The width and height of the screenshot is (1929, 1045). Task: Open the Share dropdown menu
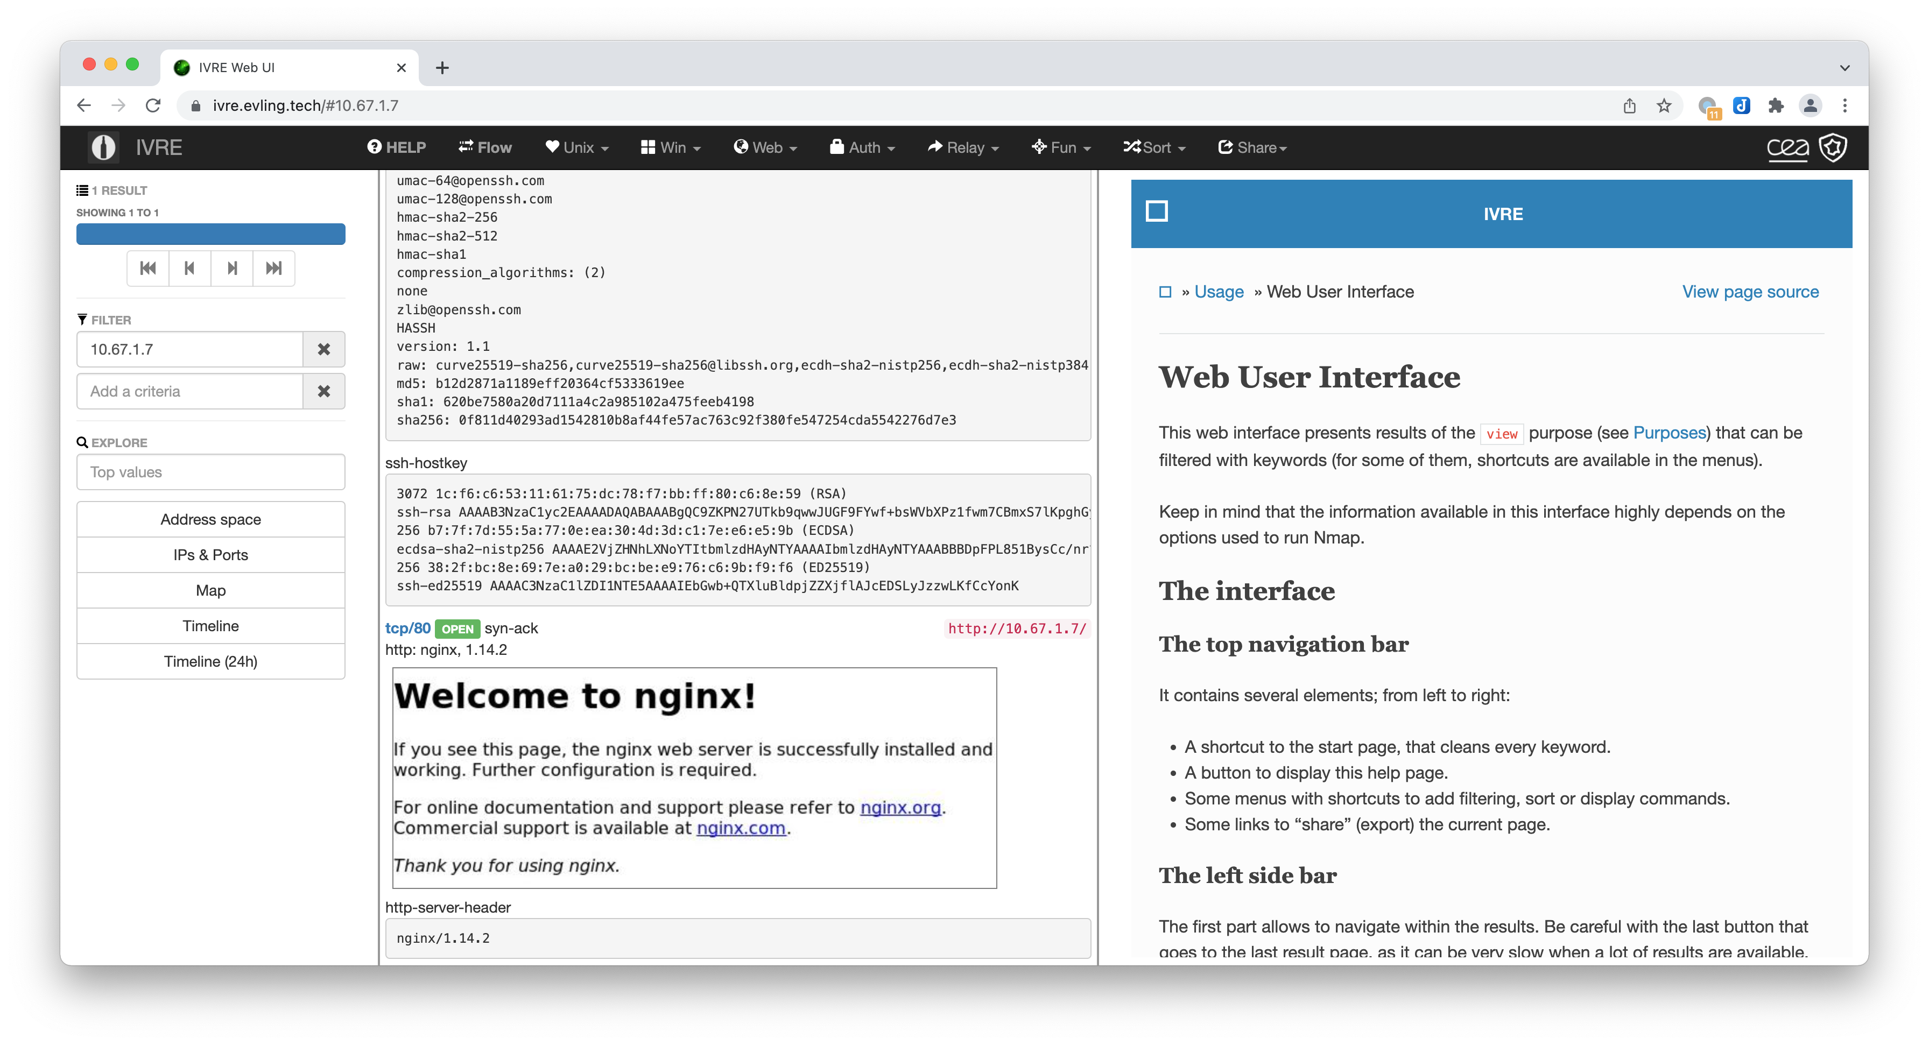pos(1254,147)
